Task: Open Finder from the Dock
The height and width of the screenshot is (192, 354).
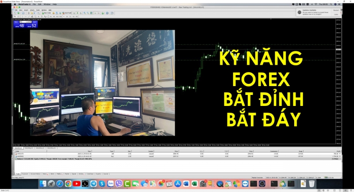Action: pos(42,184)
